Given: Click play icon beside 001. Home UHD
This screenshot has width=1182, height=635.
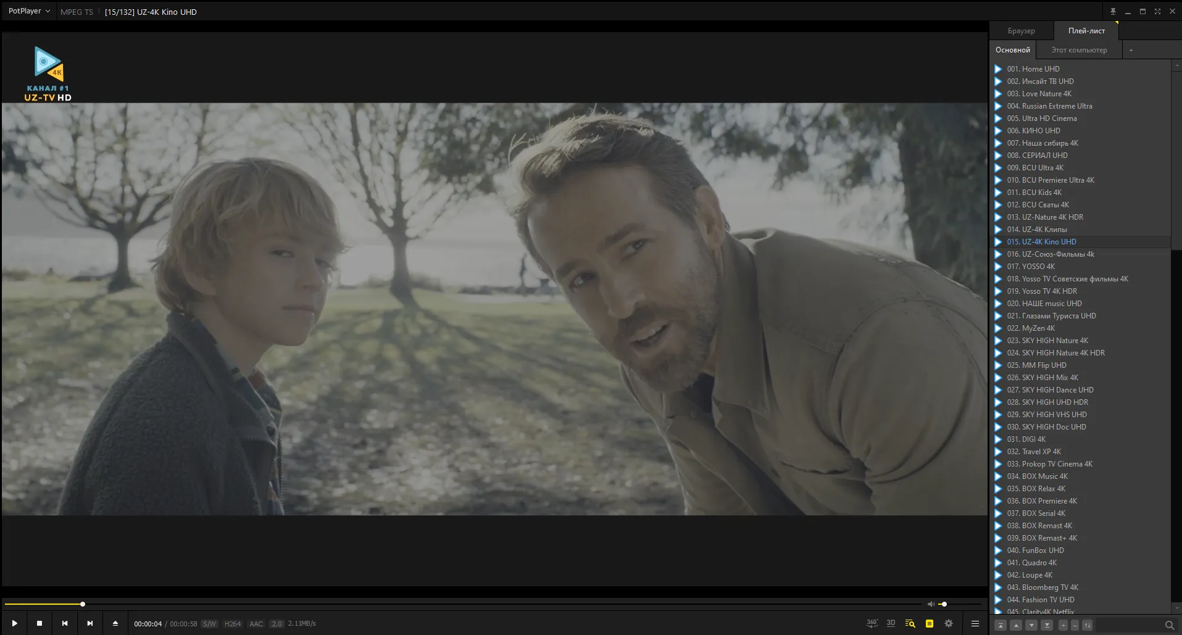Looking at the screenshot, I should (x=998, y=69).
